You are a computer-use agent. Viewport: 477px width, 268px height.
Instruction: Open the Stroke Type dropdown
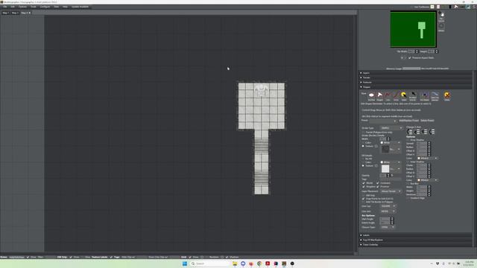[391, 128]
